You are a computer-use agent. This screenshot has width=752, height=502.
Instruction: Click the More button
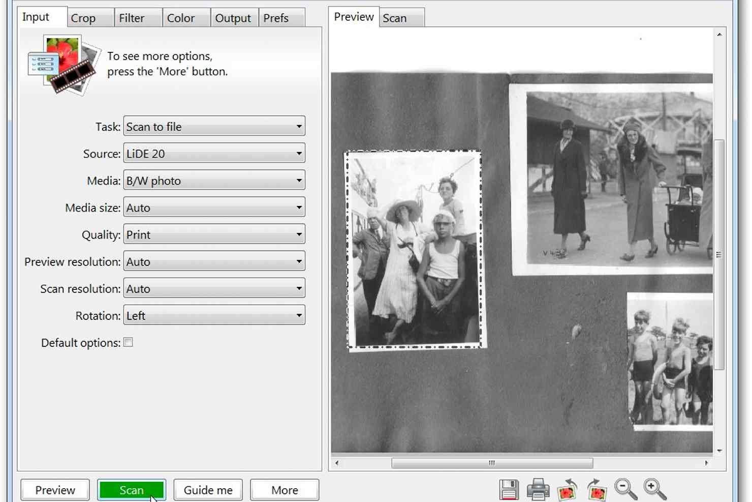[x=285, y=490]
